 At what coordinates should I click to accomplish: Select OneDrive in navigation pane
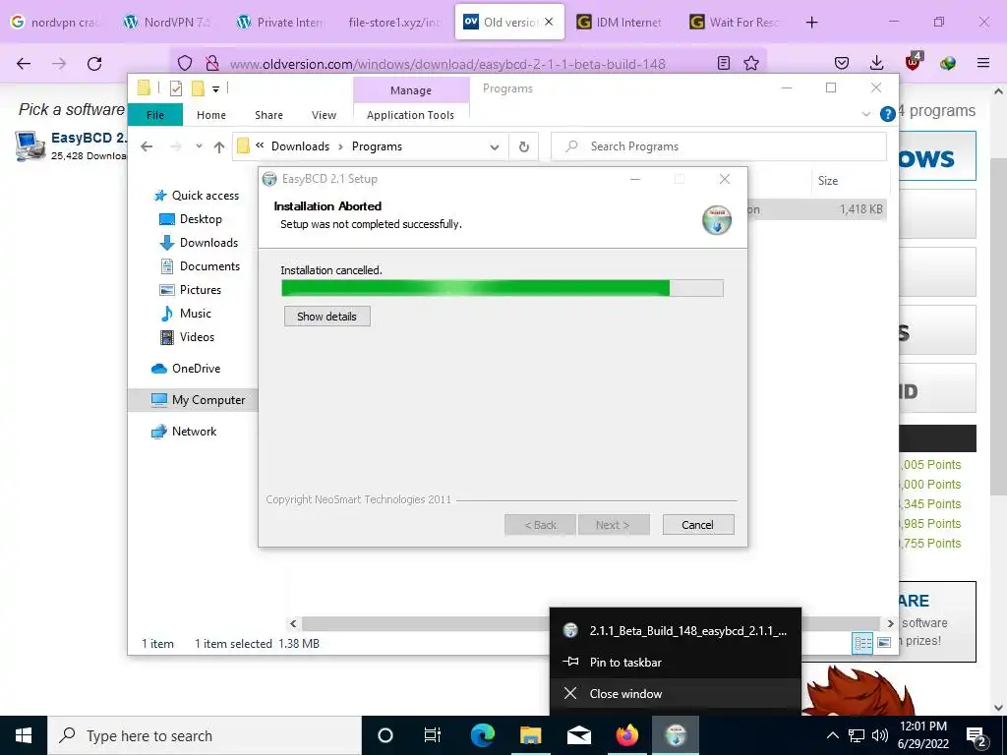coord(186,369)
